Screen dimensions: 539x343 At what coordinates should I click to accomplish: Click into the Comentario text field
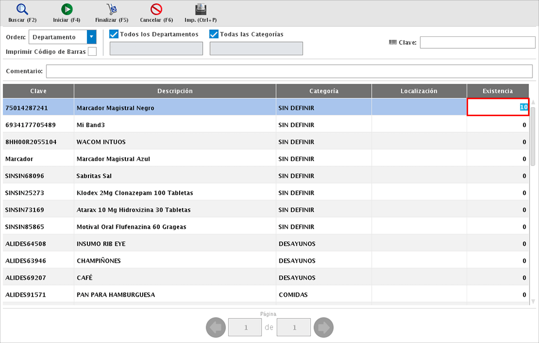coord(289,71)
